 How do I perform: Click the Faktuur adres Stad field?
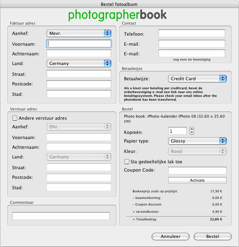[79, 94]
